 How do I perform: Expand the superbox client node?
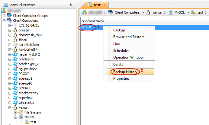point(10,98)
